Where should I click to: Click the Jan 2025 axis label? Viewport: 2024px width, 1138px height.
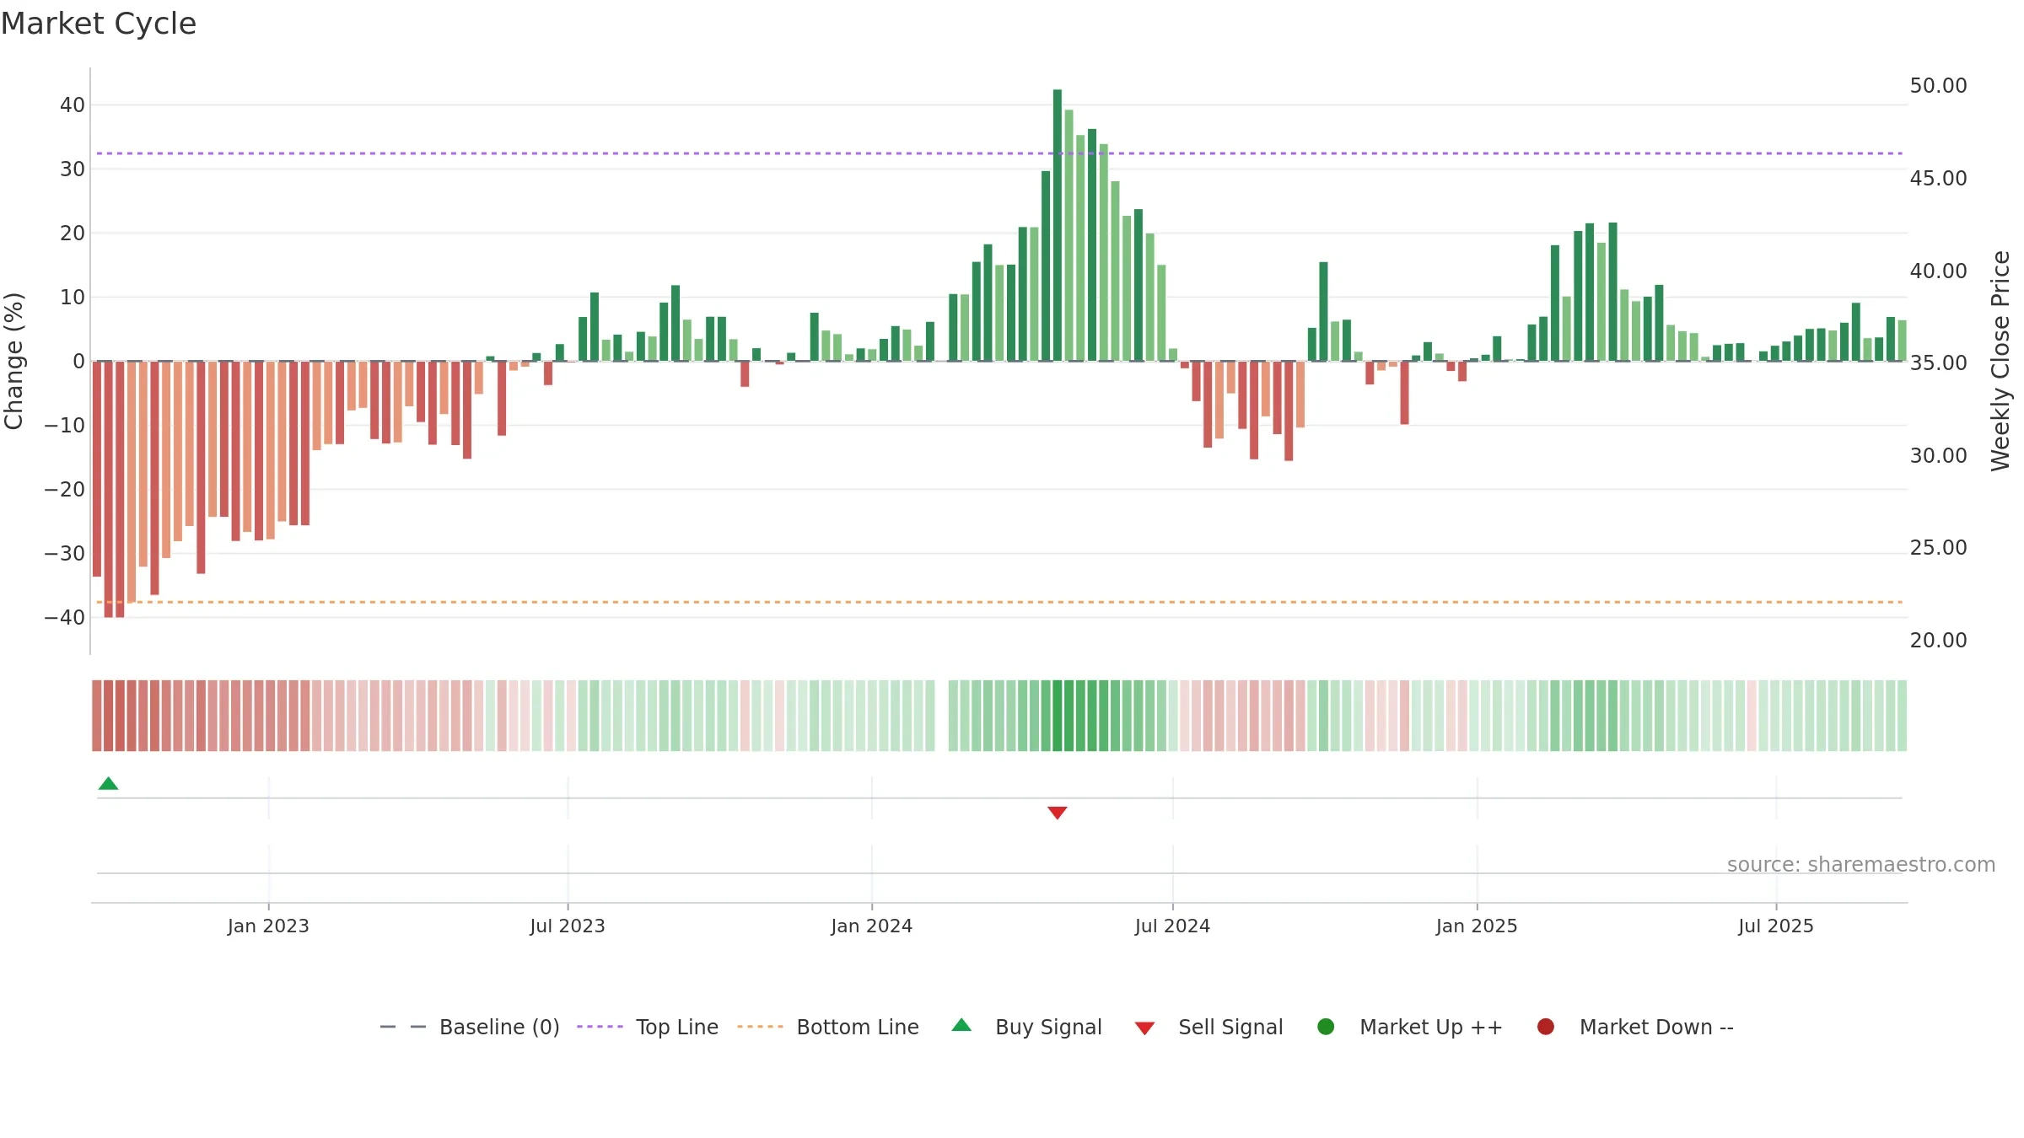click(x=1477, y=926)
